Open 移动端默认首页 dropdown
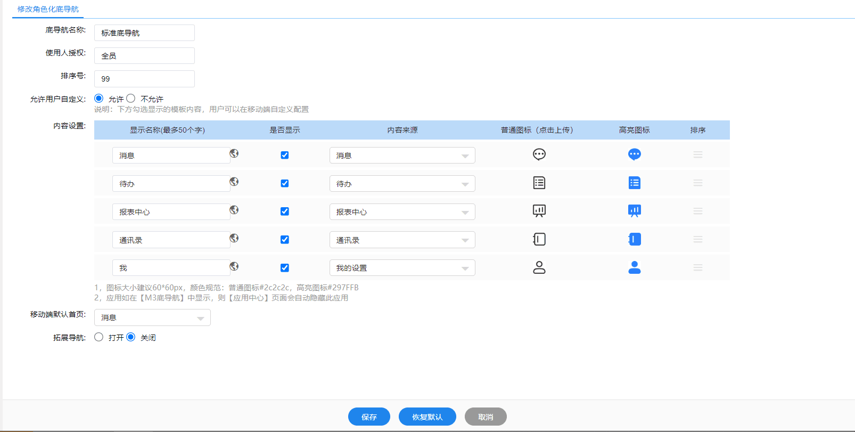Viewport: 855px width, 432px height. click(x=152, y=317)
